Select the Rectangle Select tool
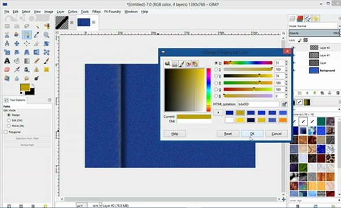Screen dimensions: 341x208 click(7, 27)
